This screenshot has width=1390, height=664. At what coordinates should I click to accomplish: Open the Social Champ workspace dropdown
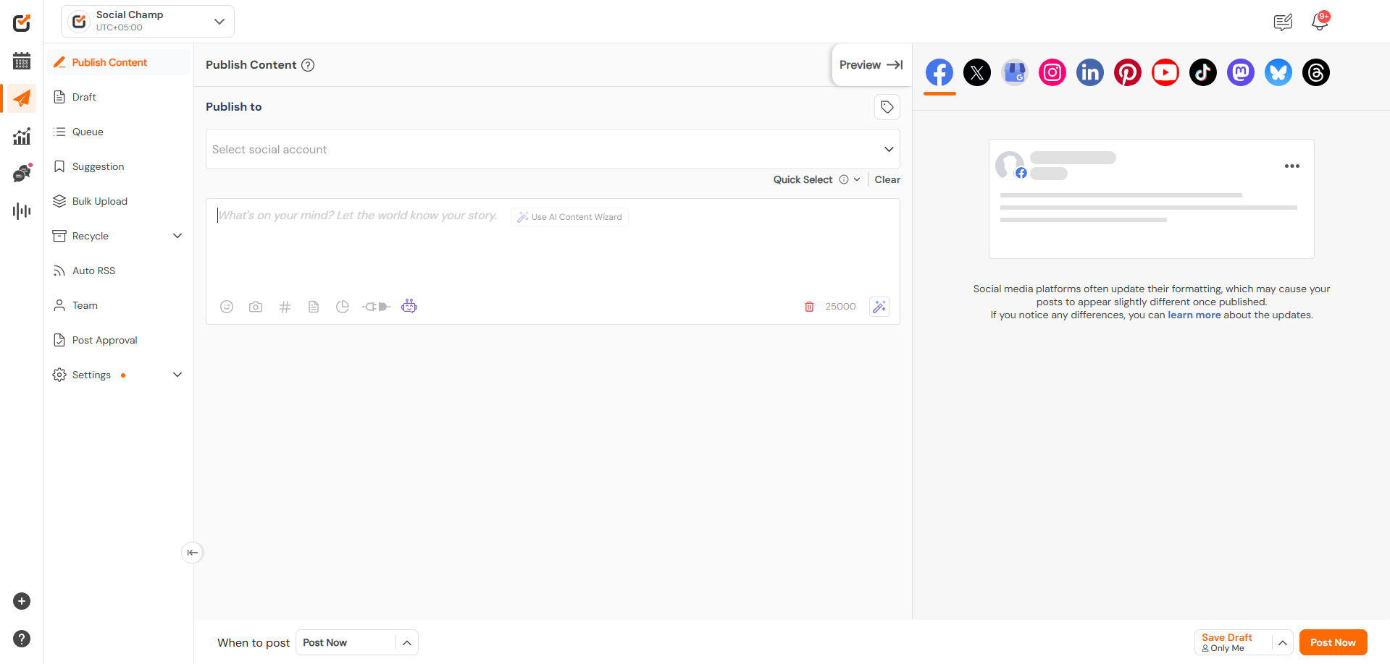148,22
